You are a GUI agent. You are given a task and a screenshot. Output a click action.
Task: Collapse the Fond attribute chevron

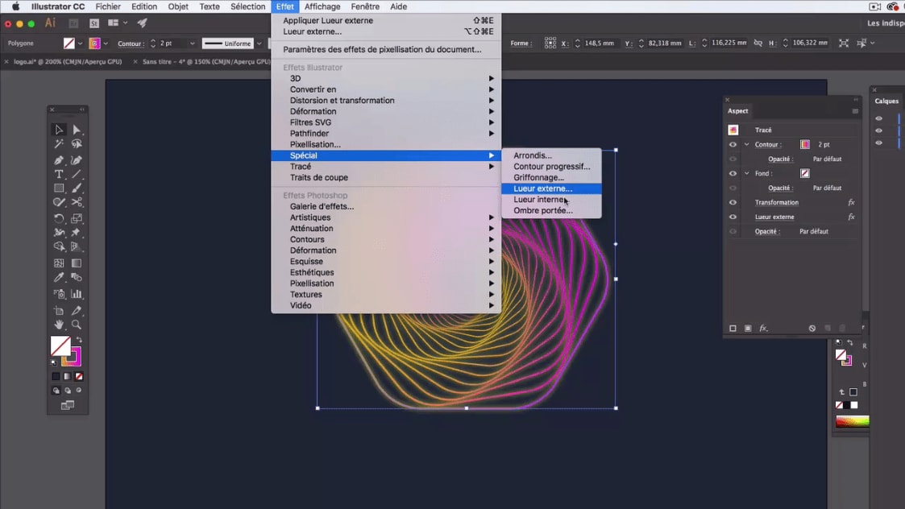coord(746,174)
